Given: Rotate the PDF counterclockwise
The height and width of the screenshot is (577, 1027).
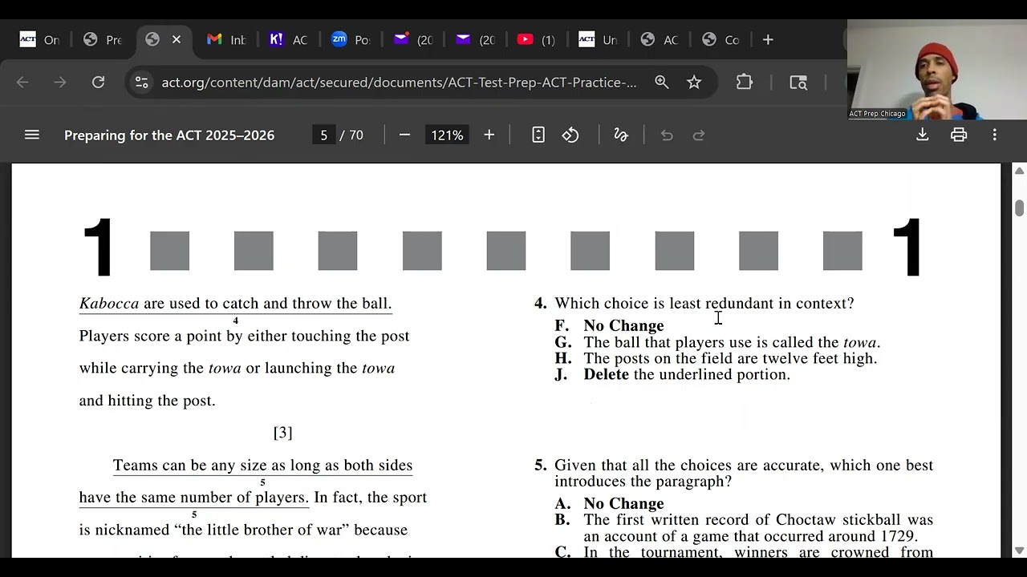Looking at the screenshot, I should pos(570,135).
